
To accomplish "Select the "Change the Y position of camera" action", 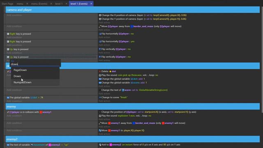I will coord(143,19).
